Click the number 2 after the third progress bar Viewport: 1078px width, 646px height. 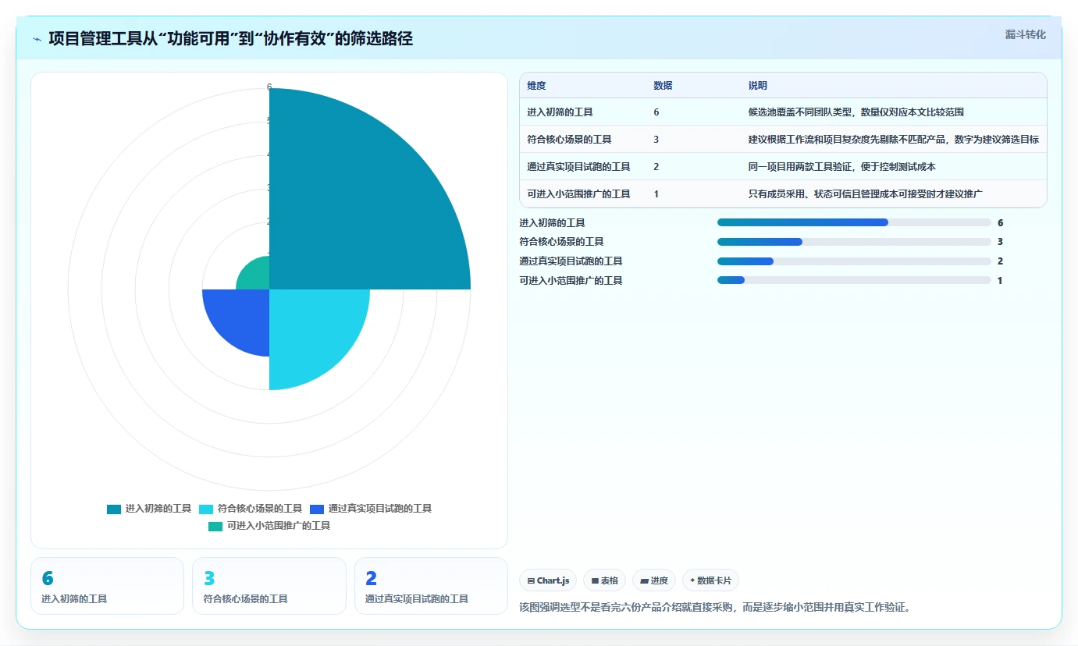(1000, 261)
